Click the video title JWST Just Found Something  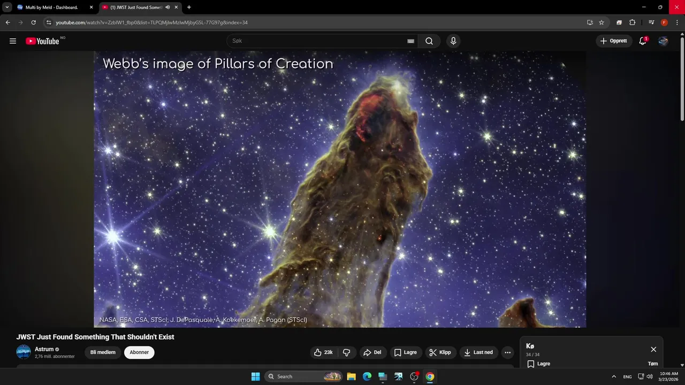[95, 337]
